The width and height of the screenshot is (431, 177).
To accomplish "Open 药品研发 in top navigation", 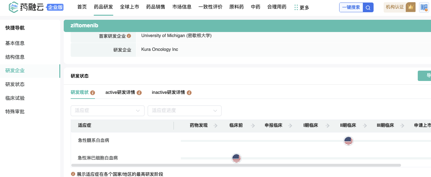I will click(103, 7).
